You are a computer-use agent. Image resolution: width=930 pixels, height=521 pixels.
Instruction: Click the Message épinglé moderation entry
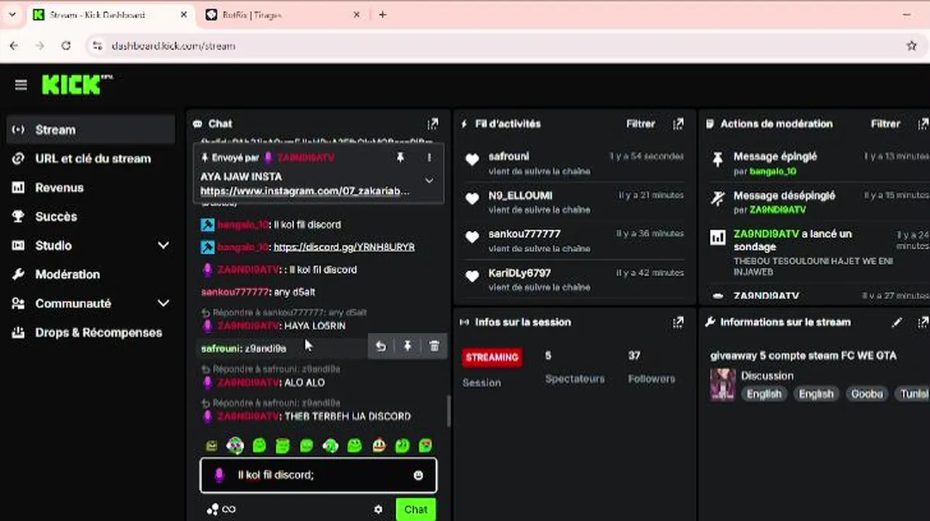pos(818,164)
